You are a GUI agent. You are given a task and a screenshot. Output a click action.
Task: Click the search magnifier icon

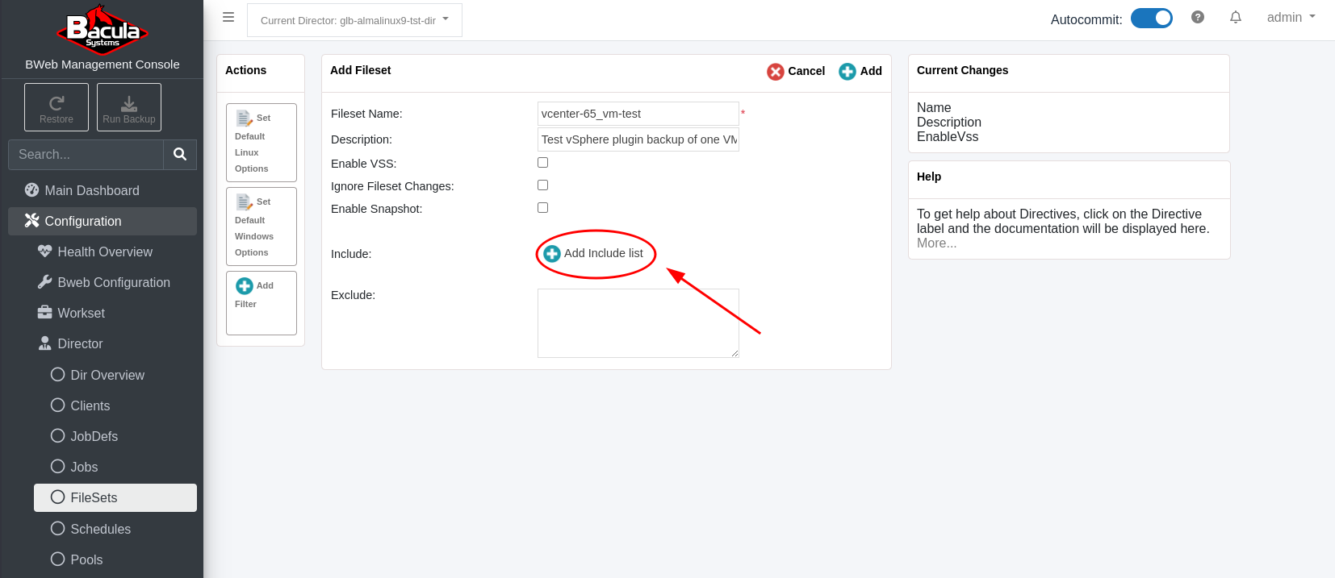pos(180,154)
